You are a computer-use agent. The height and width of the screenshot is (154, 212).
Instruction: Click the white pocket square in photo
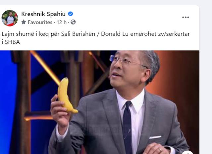pos(155,137)
